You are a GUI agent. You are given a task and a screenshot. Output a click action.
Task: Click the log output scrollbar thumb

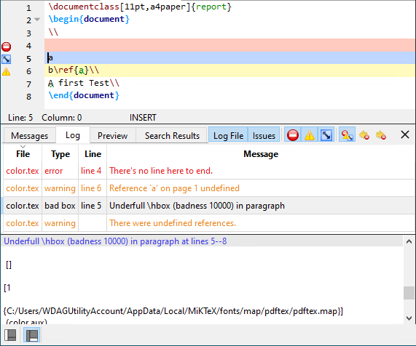(409, 293)
